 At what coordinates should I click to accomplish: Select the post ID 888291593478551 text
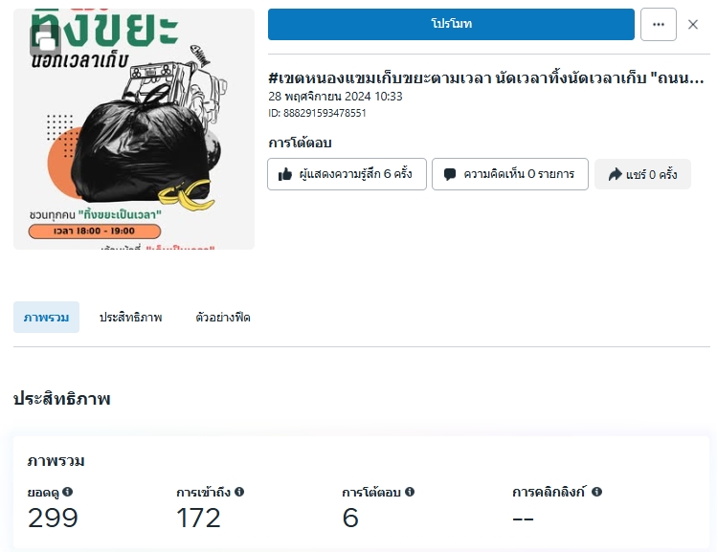(317, 113)
